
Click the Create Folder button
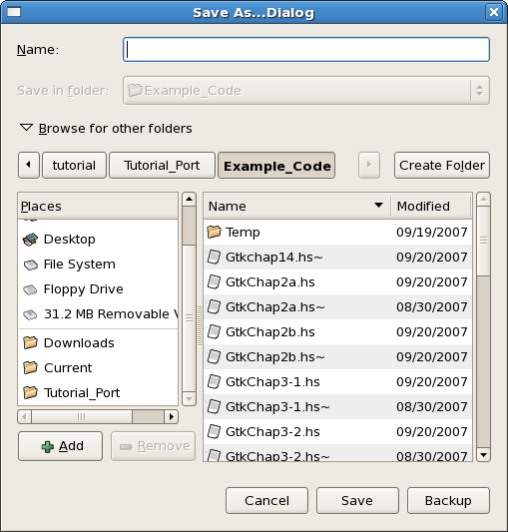[x=442, y=166]
